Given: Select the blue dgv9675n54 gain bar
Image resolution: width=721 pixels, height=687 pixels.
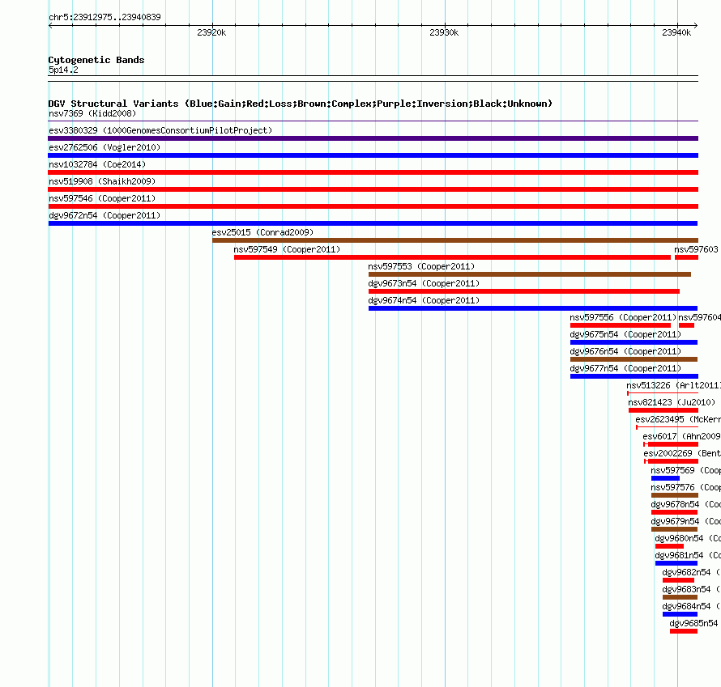Looking at the screenshot, I should (634, 342).
